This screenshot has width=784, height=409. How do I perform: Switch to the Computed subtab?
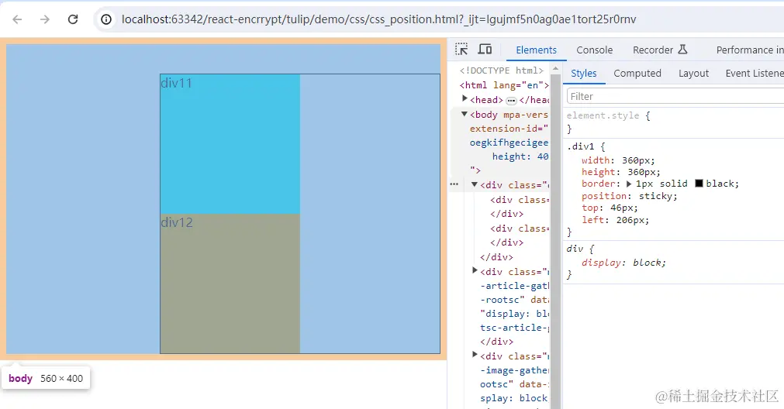pos(637,74)
